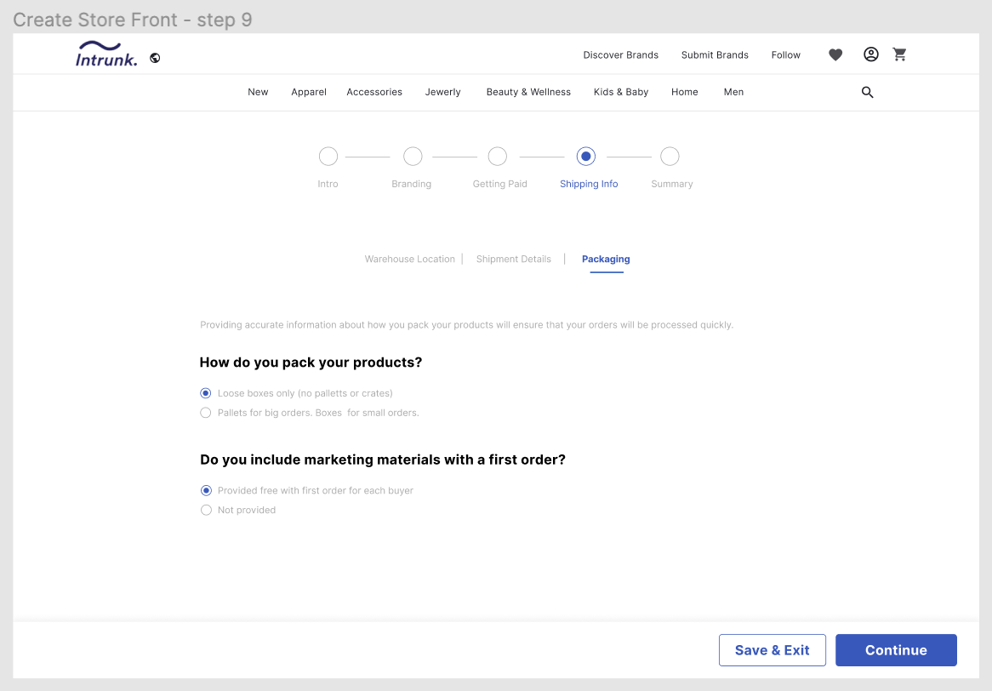Image resolution: width=992 pixels, height=691 pixels.
Task: Go to the Intro step circle
Action: 328,157
